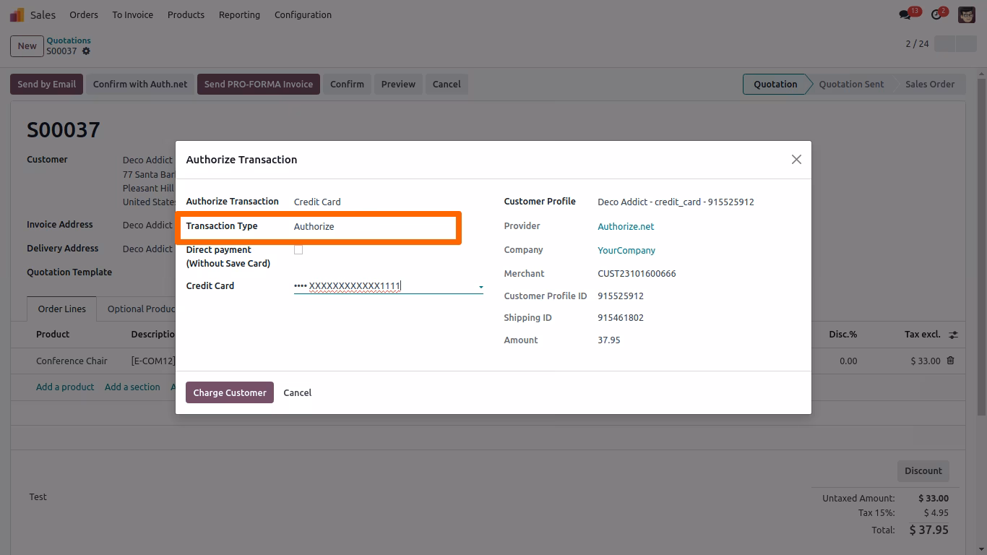Screen dimensions: 987x555
Task: Click the 0.00 discount cell
Action: point(848,361)
